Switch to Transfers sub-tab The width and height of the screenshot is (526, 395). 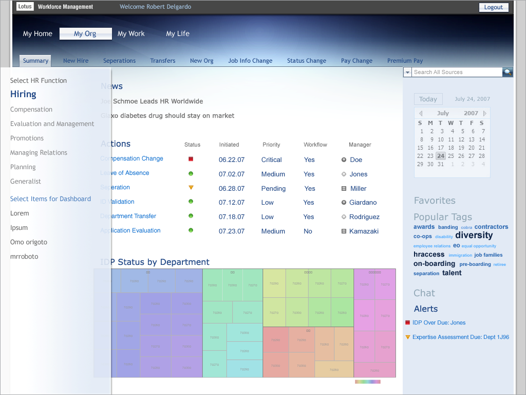(x=163, y=61)
